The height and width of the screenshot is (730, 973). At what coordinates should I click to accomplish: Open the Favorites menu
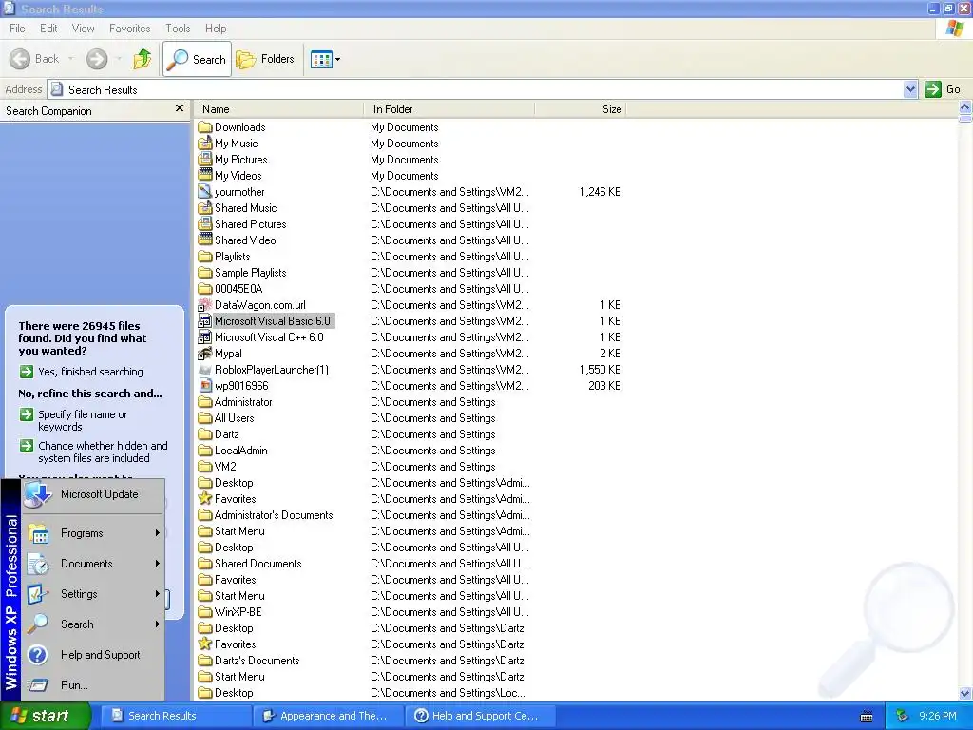(129, 29)
